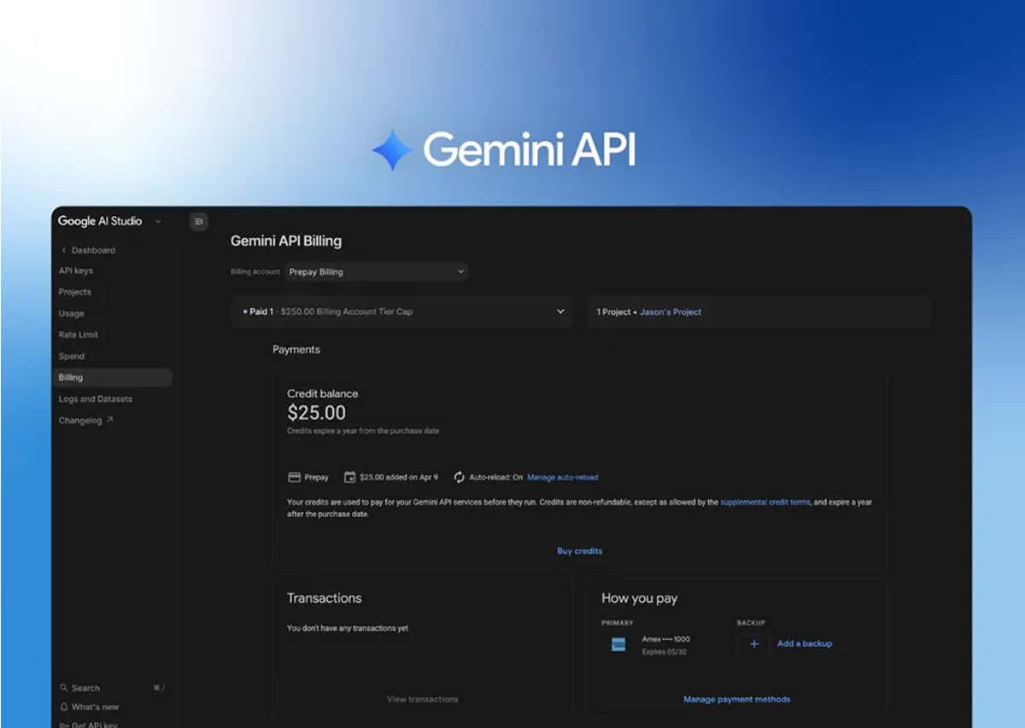Image resolution: width=1025 pixels, height=728 pixels.
Task: Click the sidebar collapse panel icon
Action: 198,221
